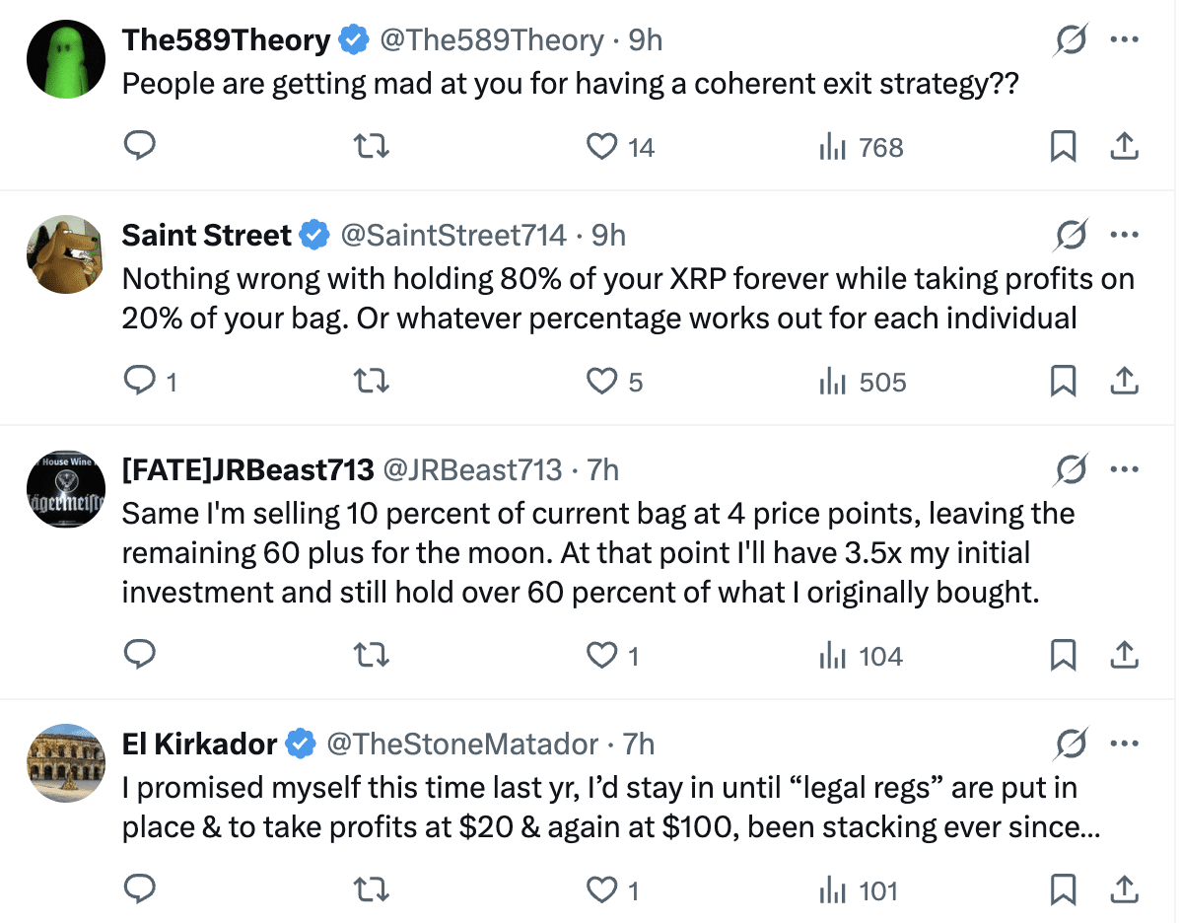Open El Kirkador's profile name link
Image resolution: width=1181 pixels, height=923 pixels.
point(199,744)
